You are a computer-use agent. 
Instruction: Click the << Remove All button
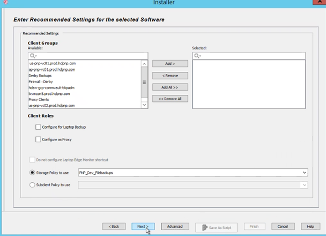(x=170, y=99)
